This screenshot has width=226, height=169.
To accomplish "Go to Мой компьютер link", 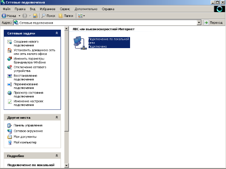I will [x=25, y=142].
